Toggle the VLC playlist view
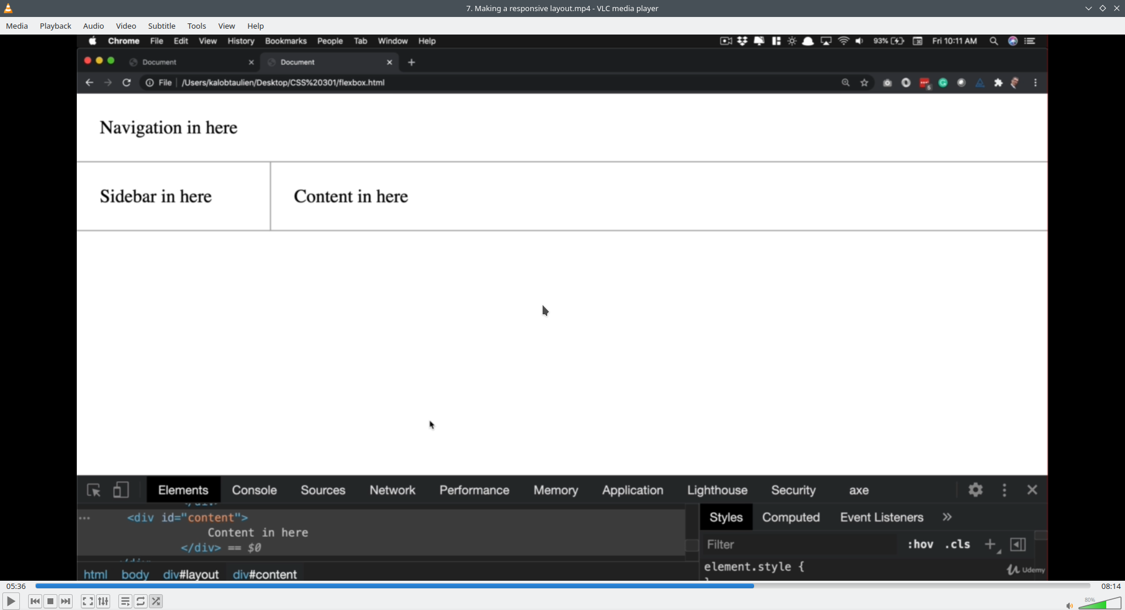Screen dimensions: 1125x610 [125, 601]
